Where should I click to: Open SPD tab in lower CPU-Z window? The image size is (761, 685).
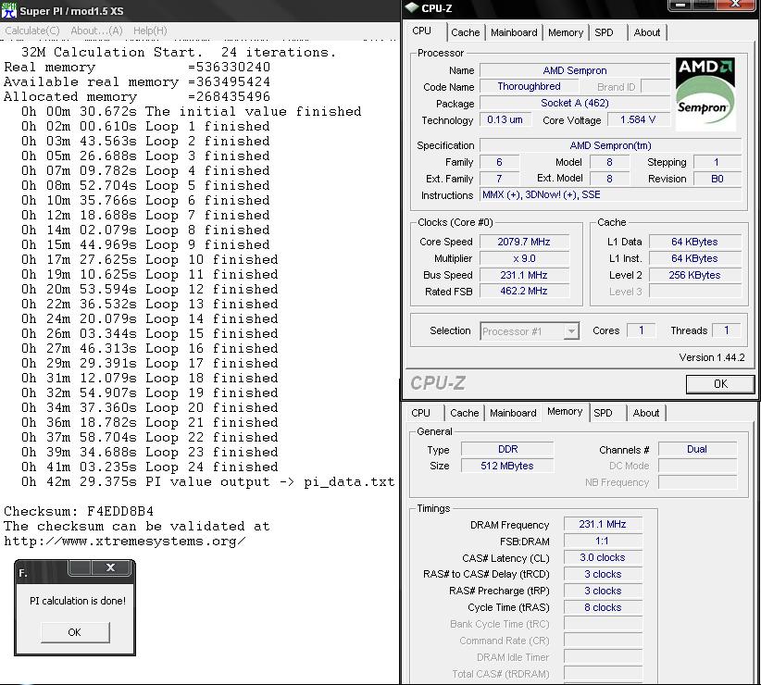pos(603,413)
